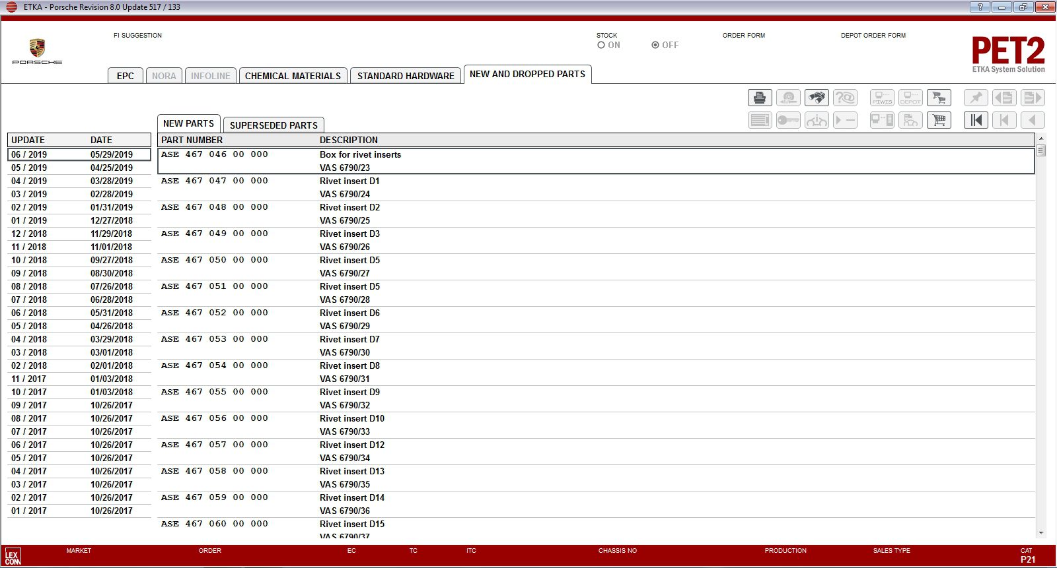Click the Print icon button

760,98
